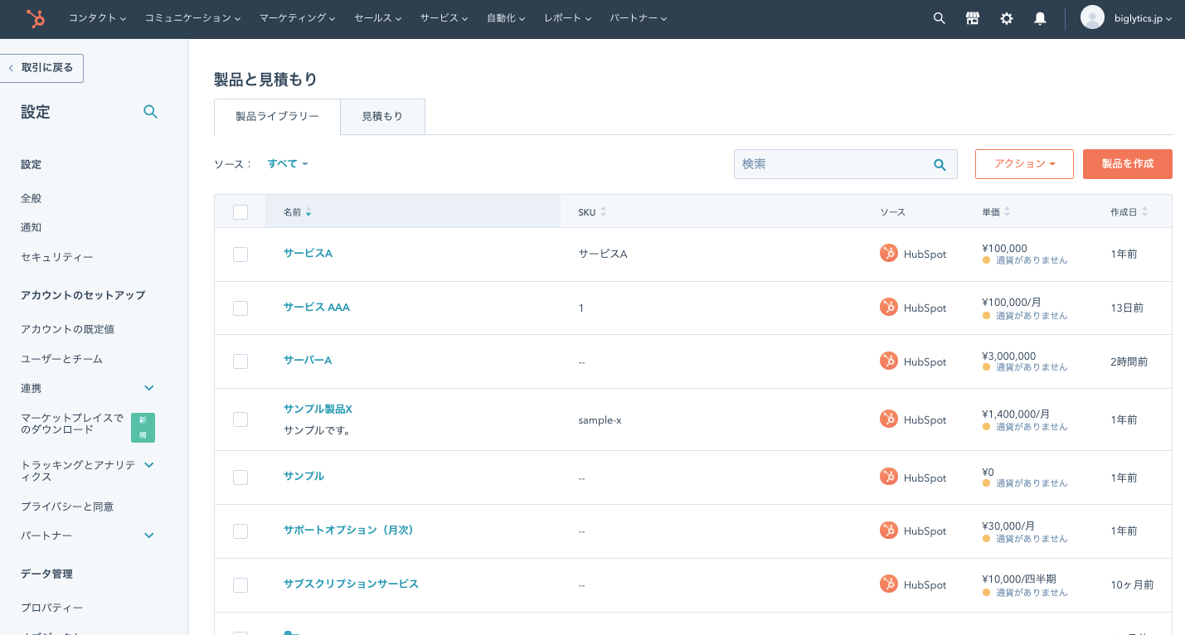Sort by SKU column arrows

pos(603,212)
